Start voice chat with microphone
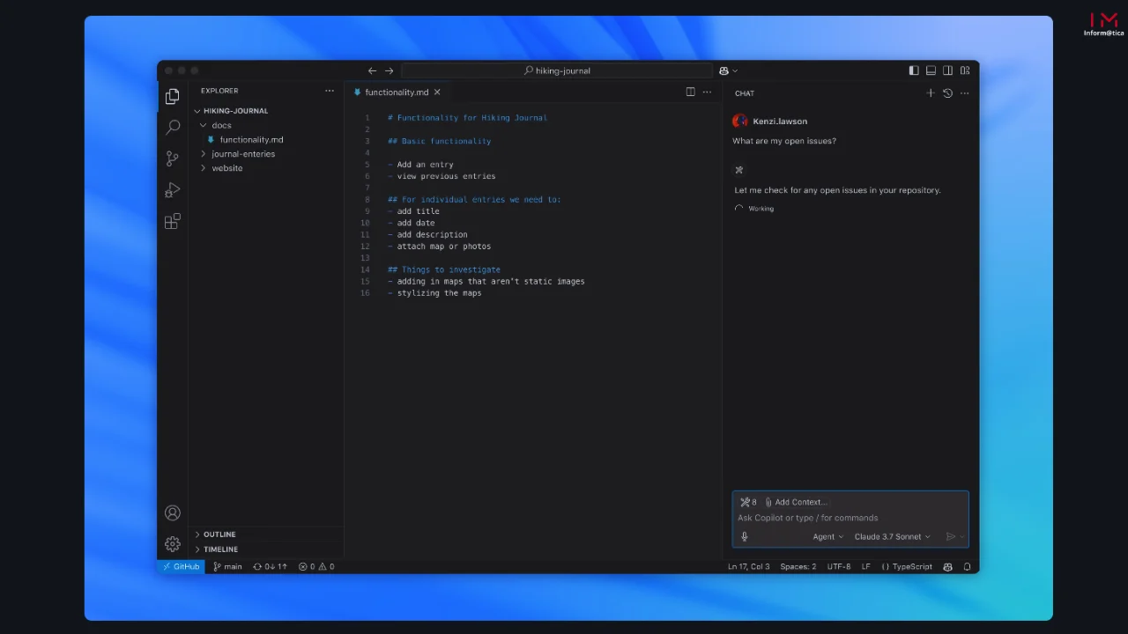This screenshot has height=634, width=1128. 745,536
